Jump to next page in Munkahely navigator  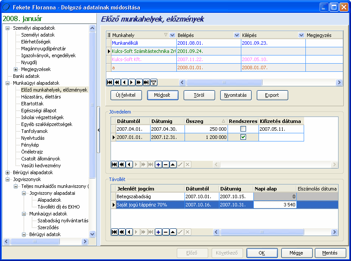[x=139, y=83]
